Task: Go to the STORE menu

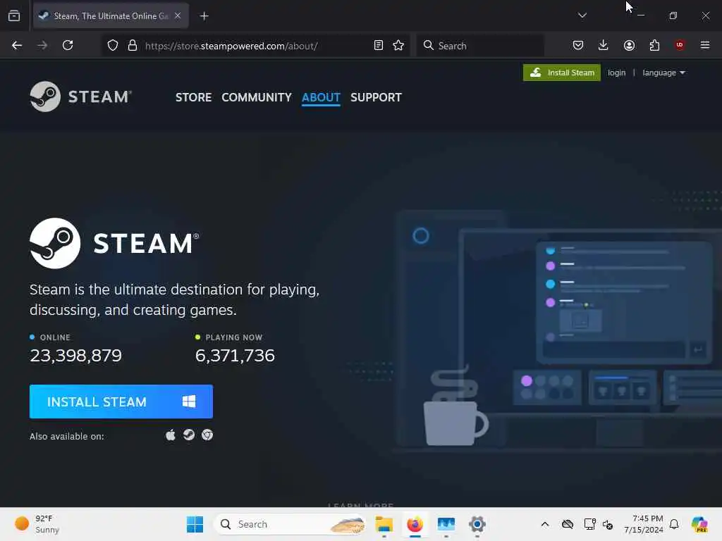Action: click(193, 97)
